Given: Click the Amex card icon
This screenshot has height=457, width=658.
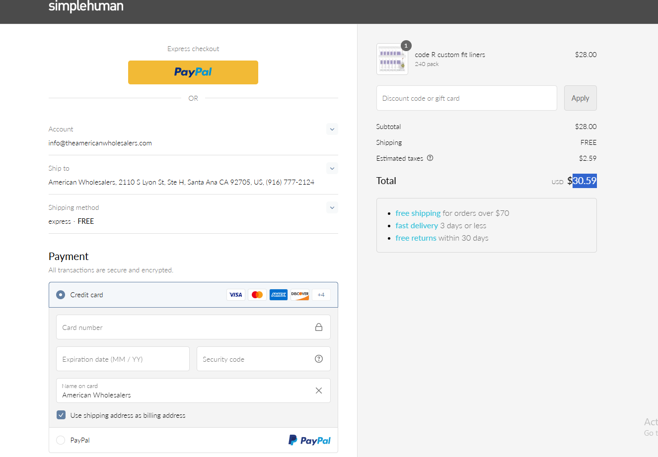Looking at the screenshot, I should pyautogui.click(x=279, y=295).
